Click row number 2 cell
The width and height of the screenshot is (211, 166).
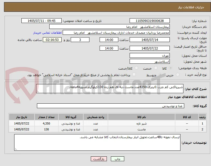(202, 129)
